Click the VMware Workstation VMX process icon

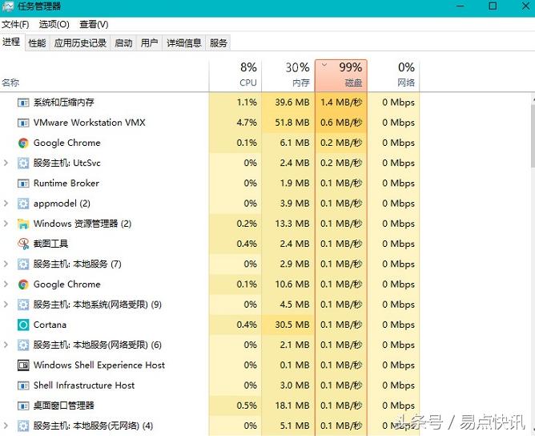pyautogui.click(x=23, y=123)
